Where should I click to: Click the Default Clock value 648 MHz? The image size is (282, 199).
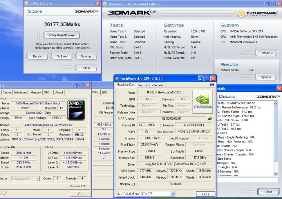click(x=145, y=177)
